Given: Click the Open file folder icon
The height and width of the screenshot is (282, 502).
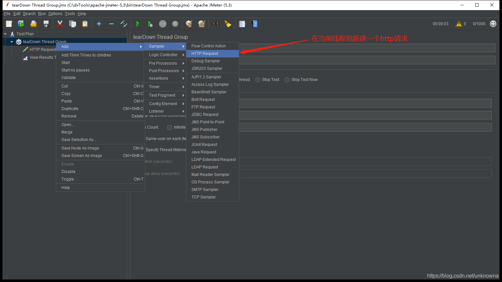Looking at the screenshot, I should (x=33, y=24).
